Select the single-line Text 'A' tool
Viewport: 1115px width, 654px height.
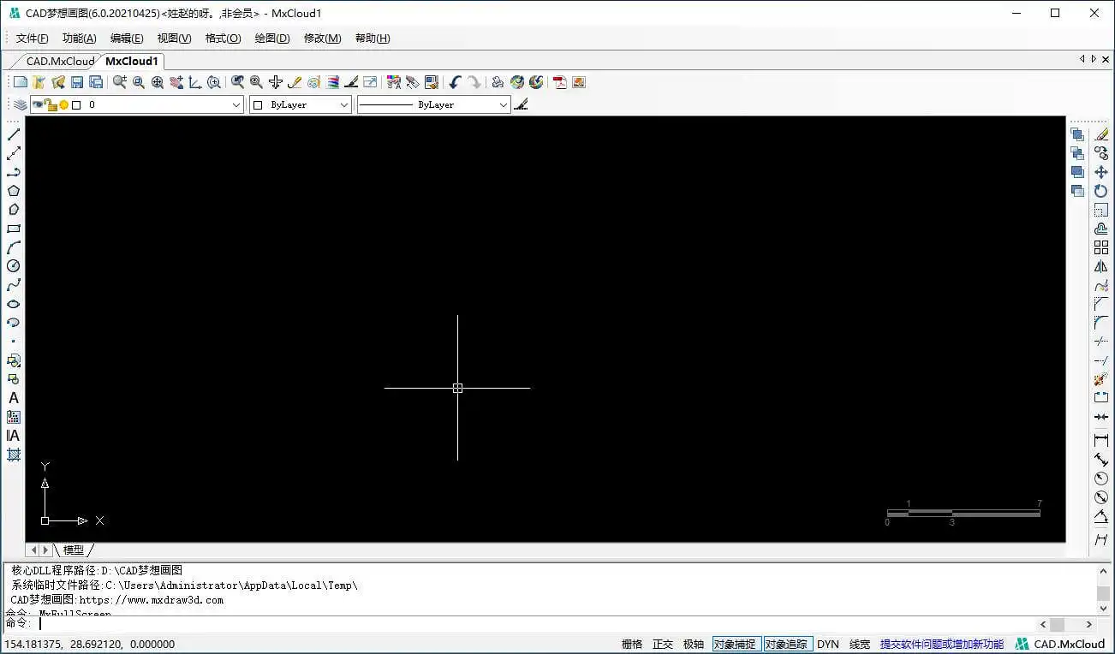(x=14, y=398)
